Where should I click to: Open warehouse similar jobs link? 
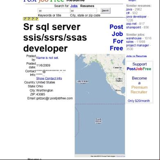[134, 38]
